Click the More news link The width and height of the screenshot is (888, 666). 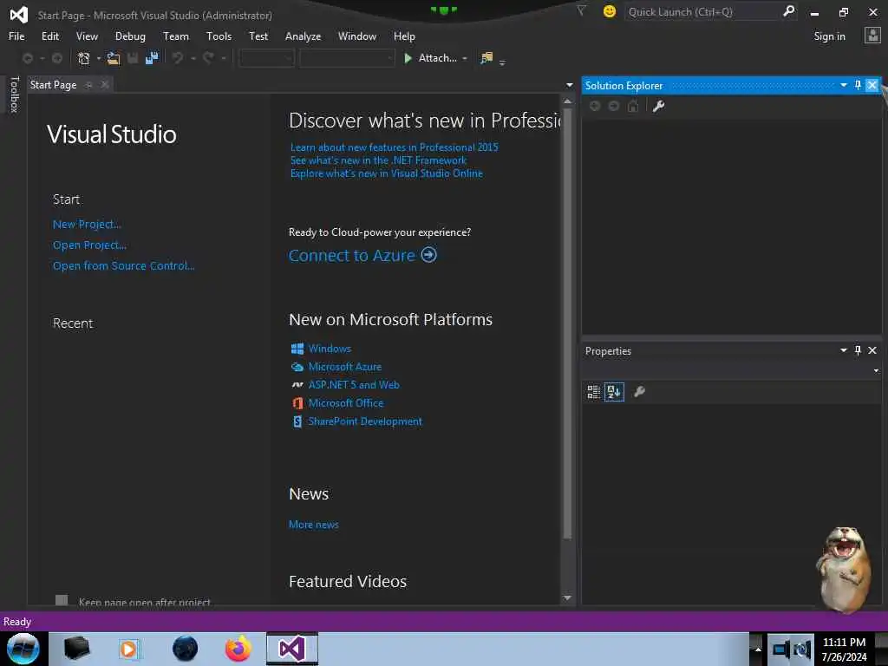tap(314, 525)
